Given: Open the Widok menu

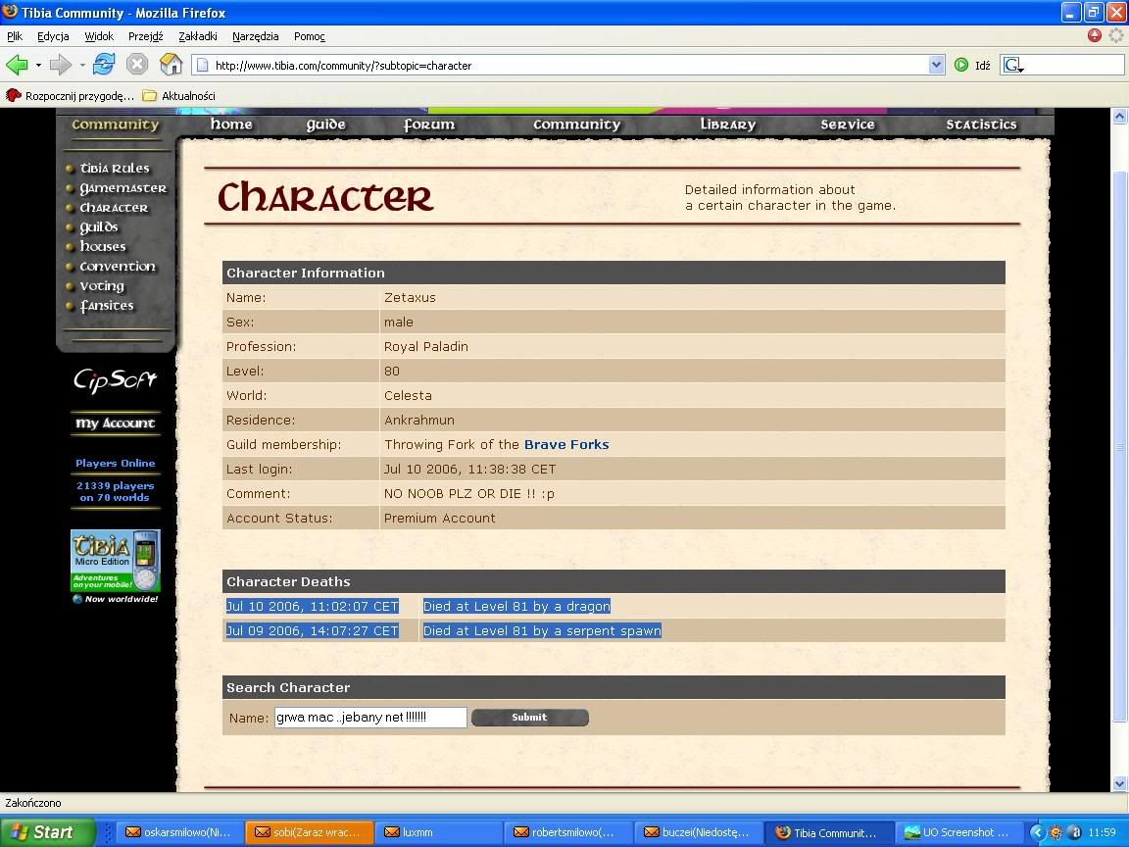Looking at the screenshot, I should pyautogui.click(x=99, y=36).
